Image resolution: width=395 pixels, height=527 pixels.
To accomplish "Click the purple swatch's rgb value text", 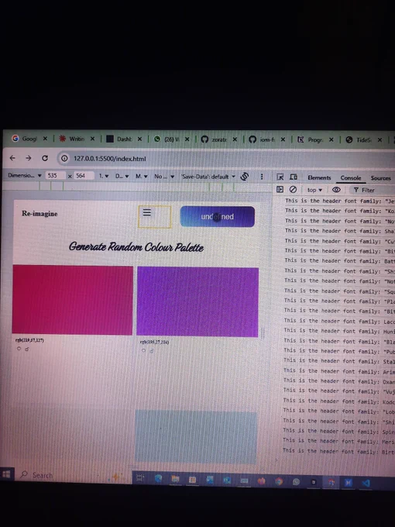I will pos(154,342).
